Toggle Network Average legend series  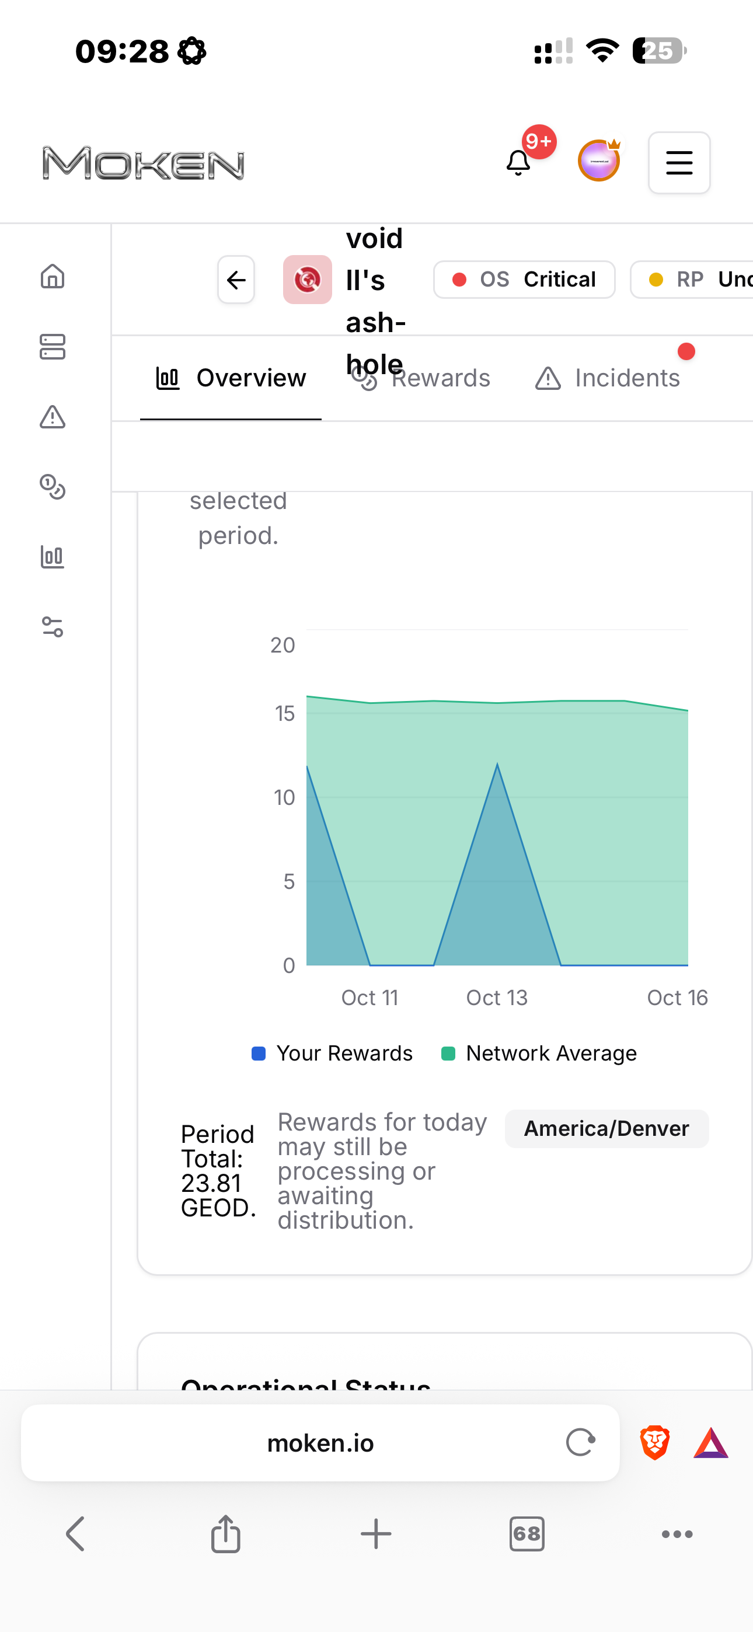539,1053
